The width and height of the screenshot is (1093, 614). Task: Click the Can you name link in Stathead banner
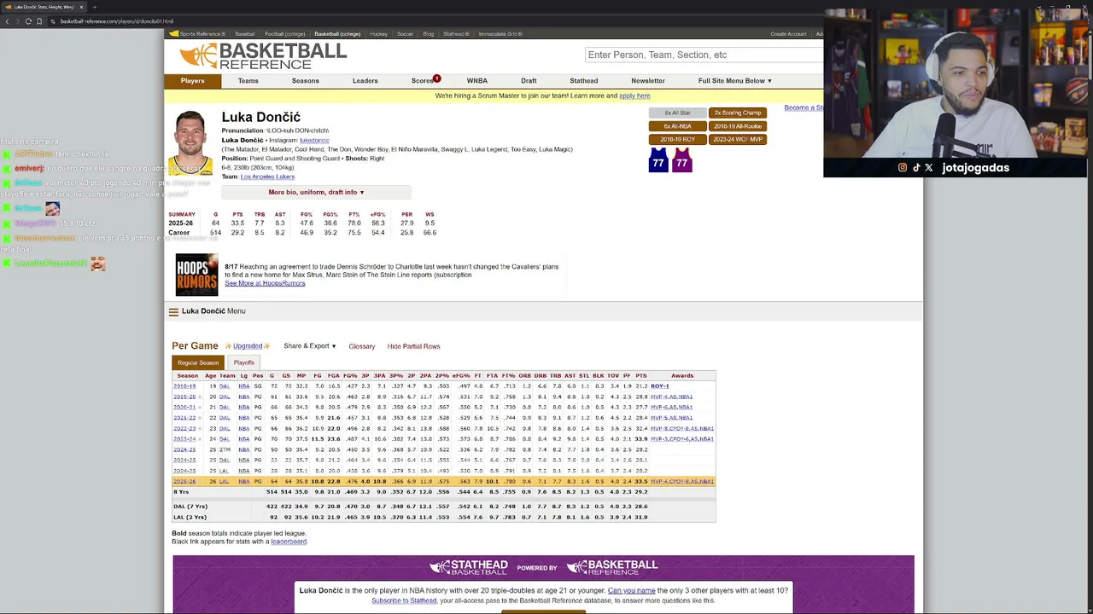[x=632, y=591]
